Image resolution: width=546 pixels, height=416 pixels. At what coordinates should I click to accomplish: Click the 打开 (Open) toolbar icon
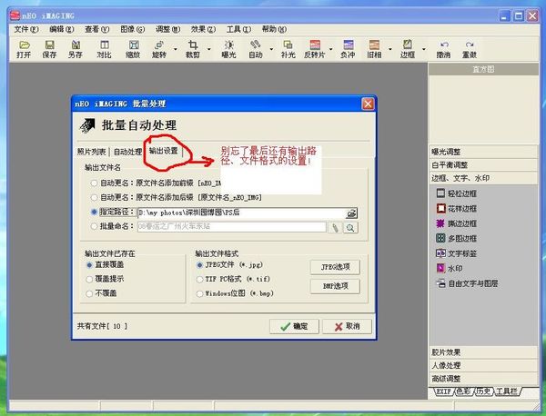point(23,48)
